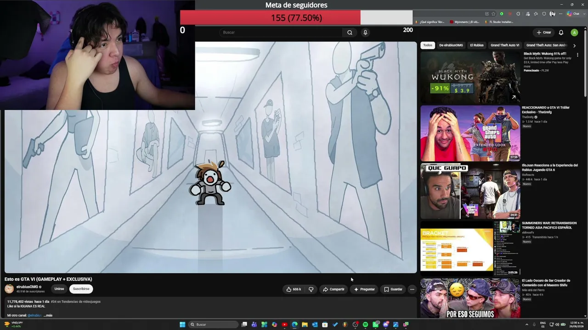
Task: Expand video description with '...más'
Action: pyautogui.click(x=48, y=315)
